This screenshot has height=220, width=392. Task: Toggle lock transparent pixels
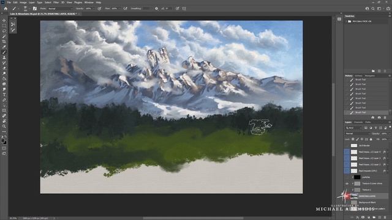click(353, 139)
